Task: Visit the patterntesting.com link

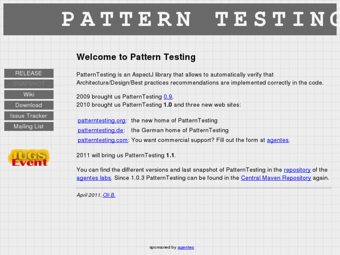Action: coord(102,140)
